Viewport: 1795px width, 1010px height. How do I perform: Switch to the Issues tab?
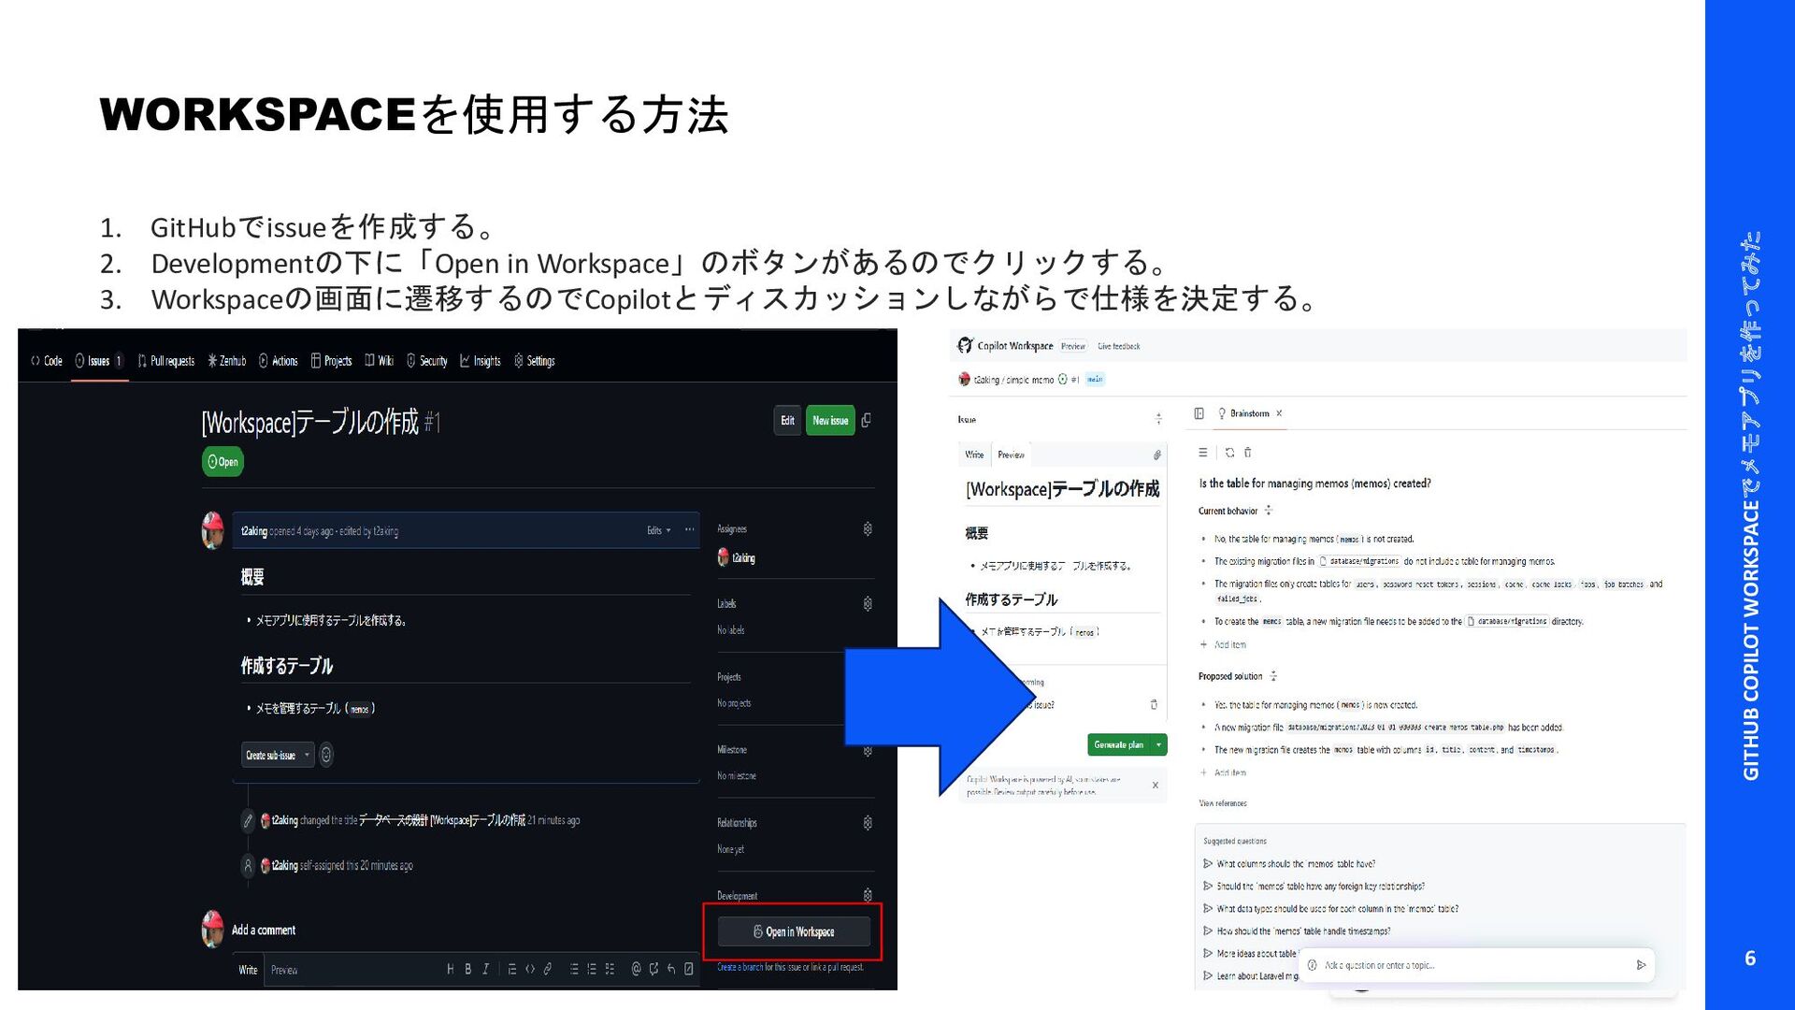98,361
